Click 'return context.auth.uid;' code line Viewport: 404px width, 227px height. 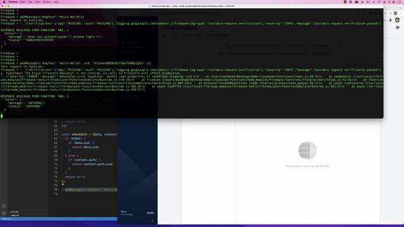pos(92,164)
